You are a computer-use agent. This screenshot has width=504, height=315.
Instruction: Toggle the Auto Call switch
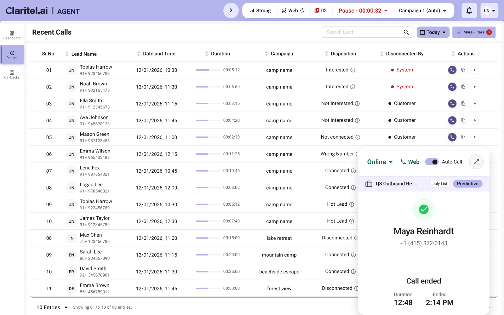(432, 162)
